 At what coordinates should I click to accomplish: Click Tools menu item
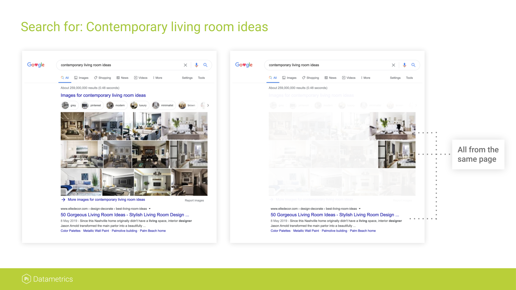(x=202, y=78)
